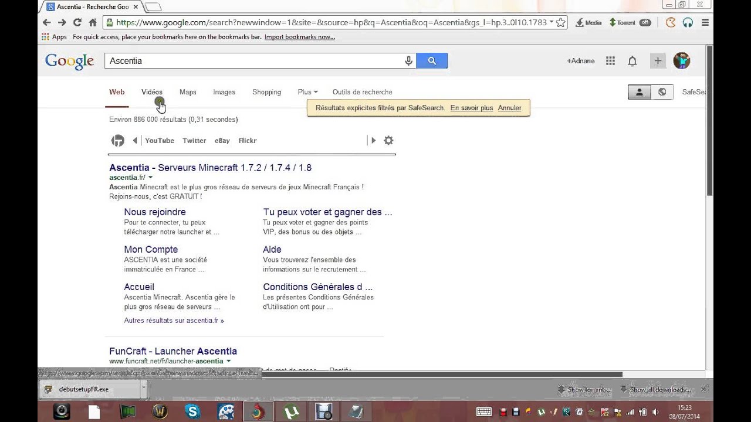The height and width of the screenshot is (422, 751).
Task: Click the Ascentia - Recherche Google browser tab
Action: [x=93, y=7]
